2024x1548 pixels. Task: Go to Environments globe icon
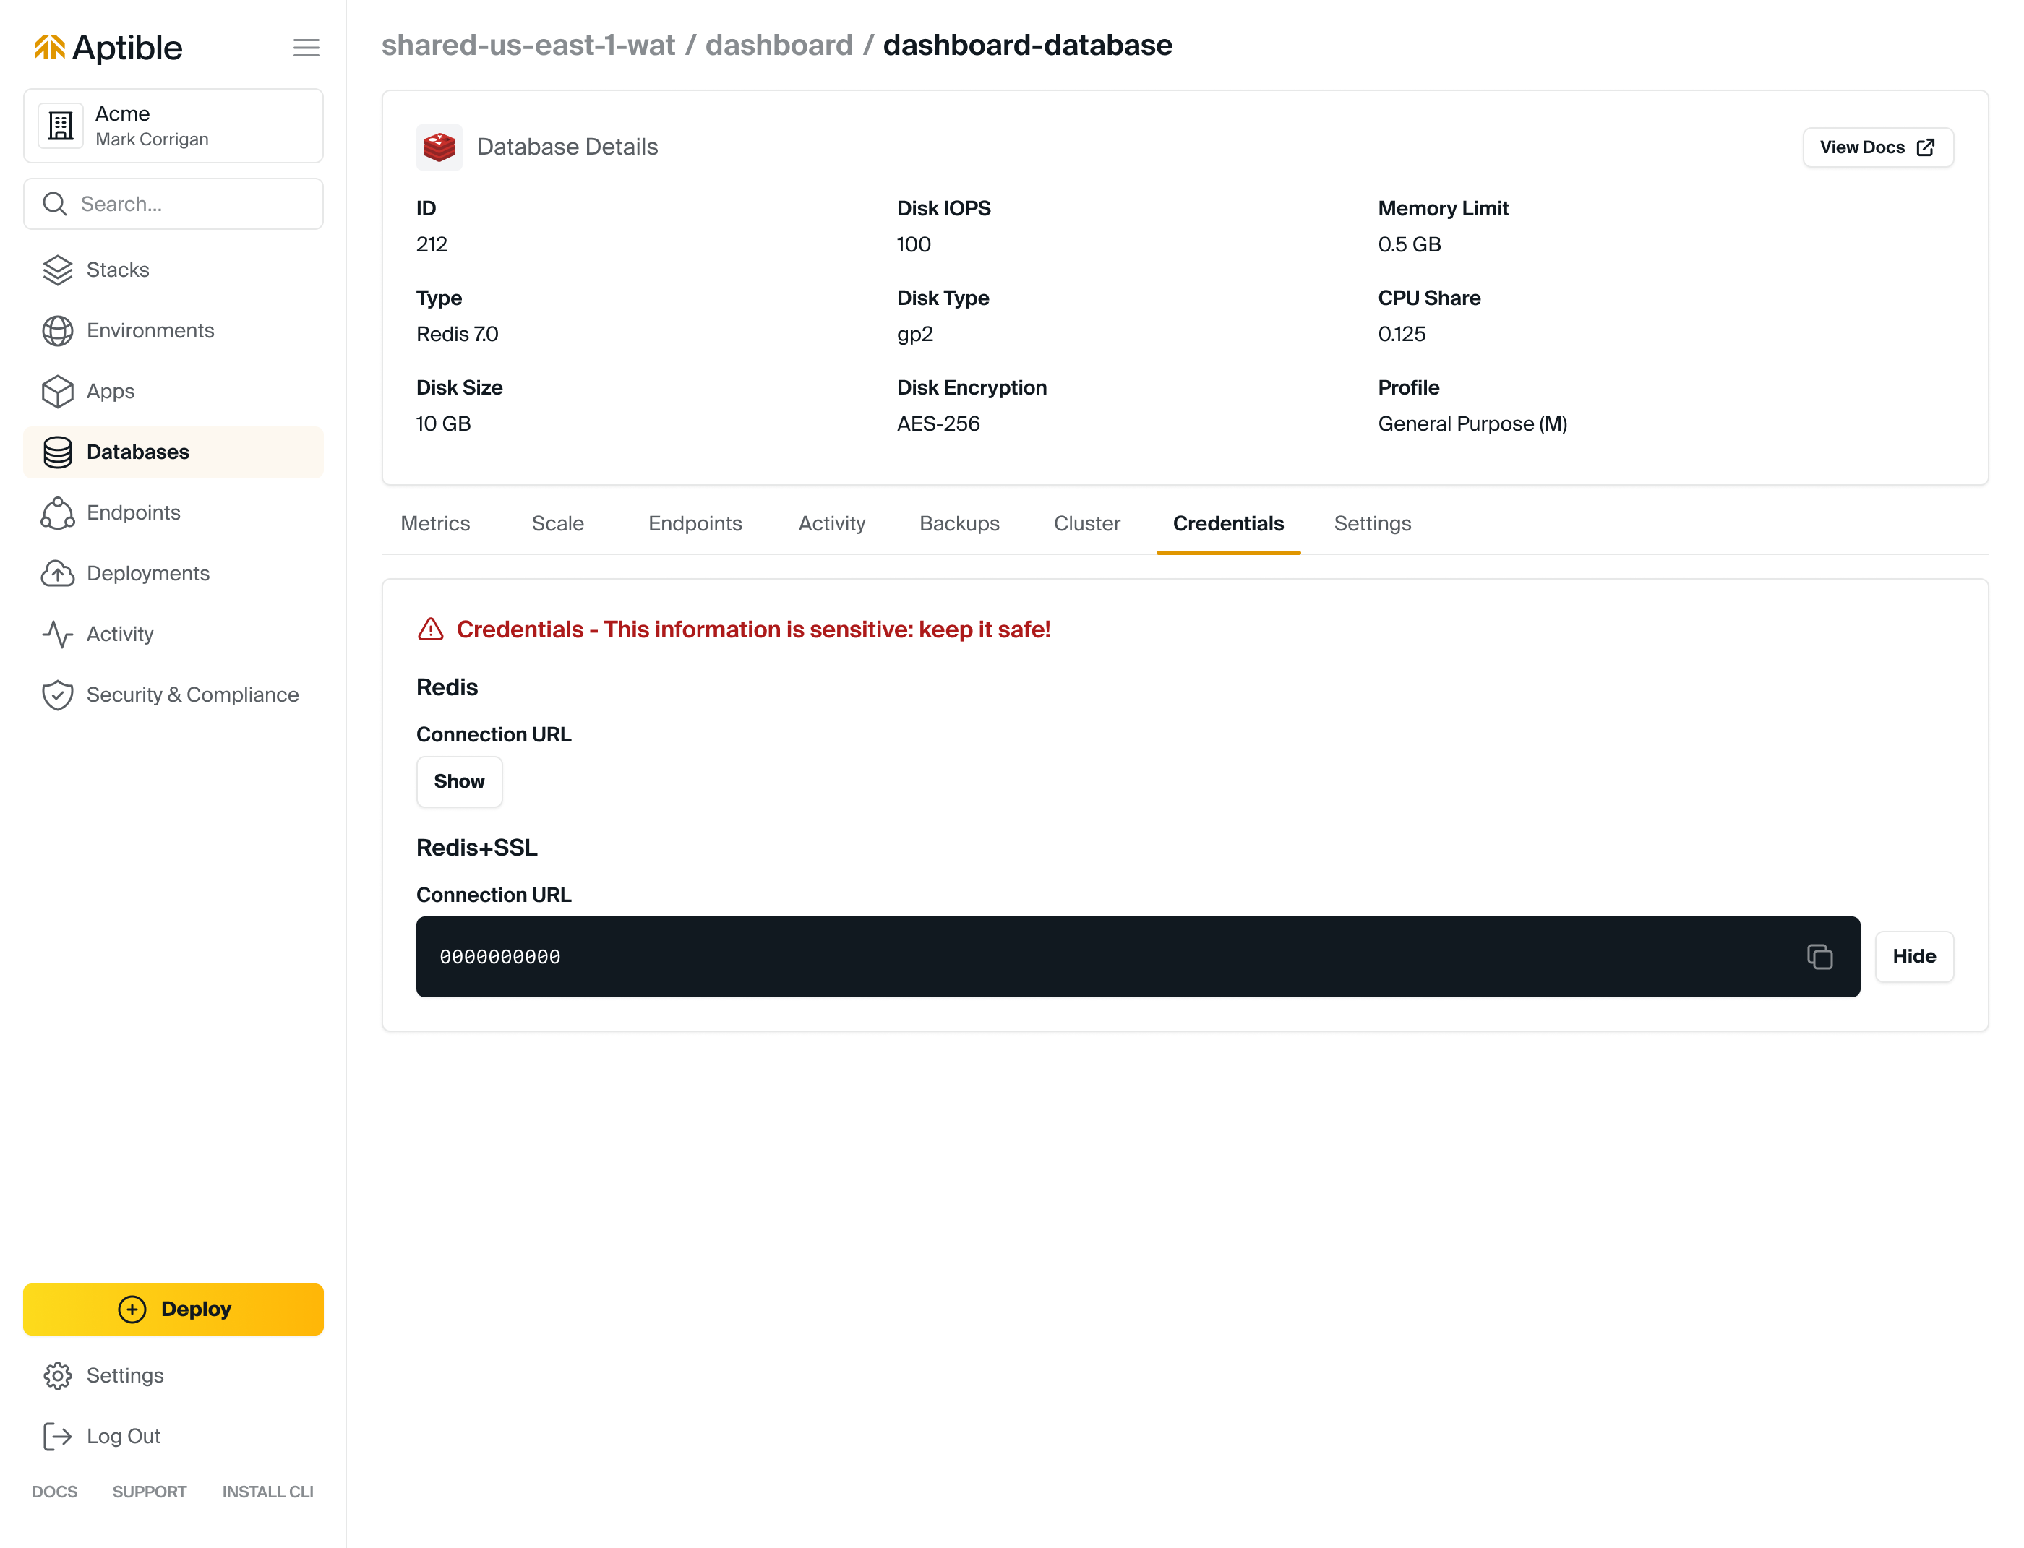click(57, 331)
